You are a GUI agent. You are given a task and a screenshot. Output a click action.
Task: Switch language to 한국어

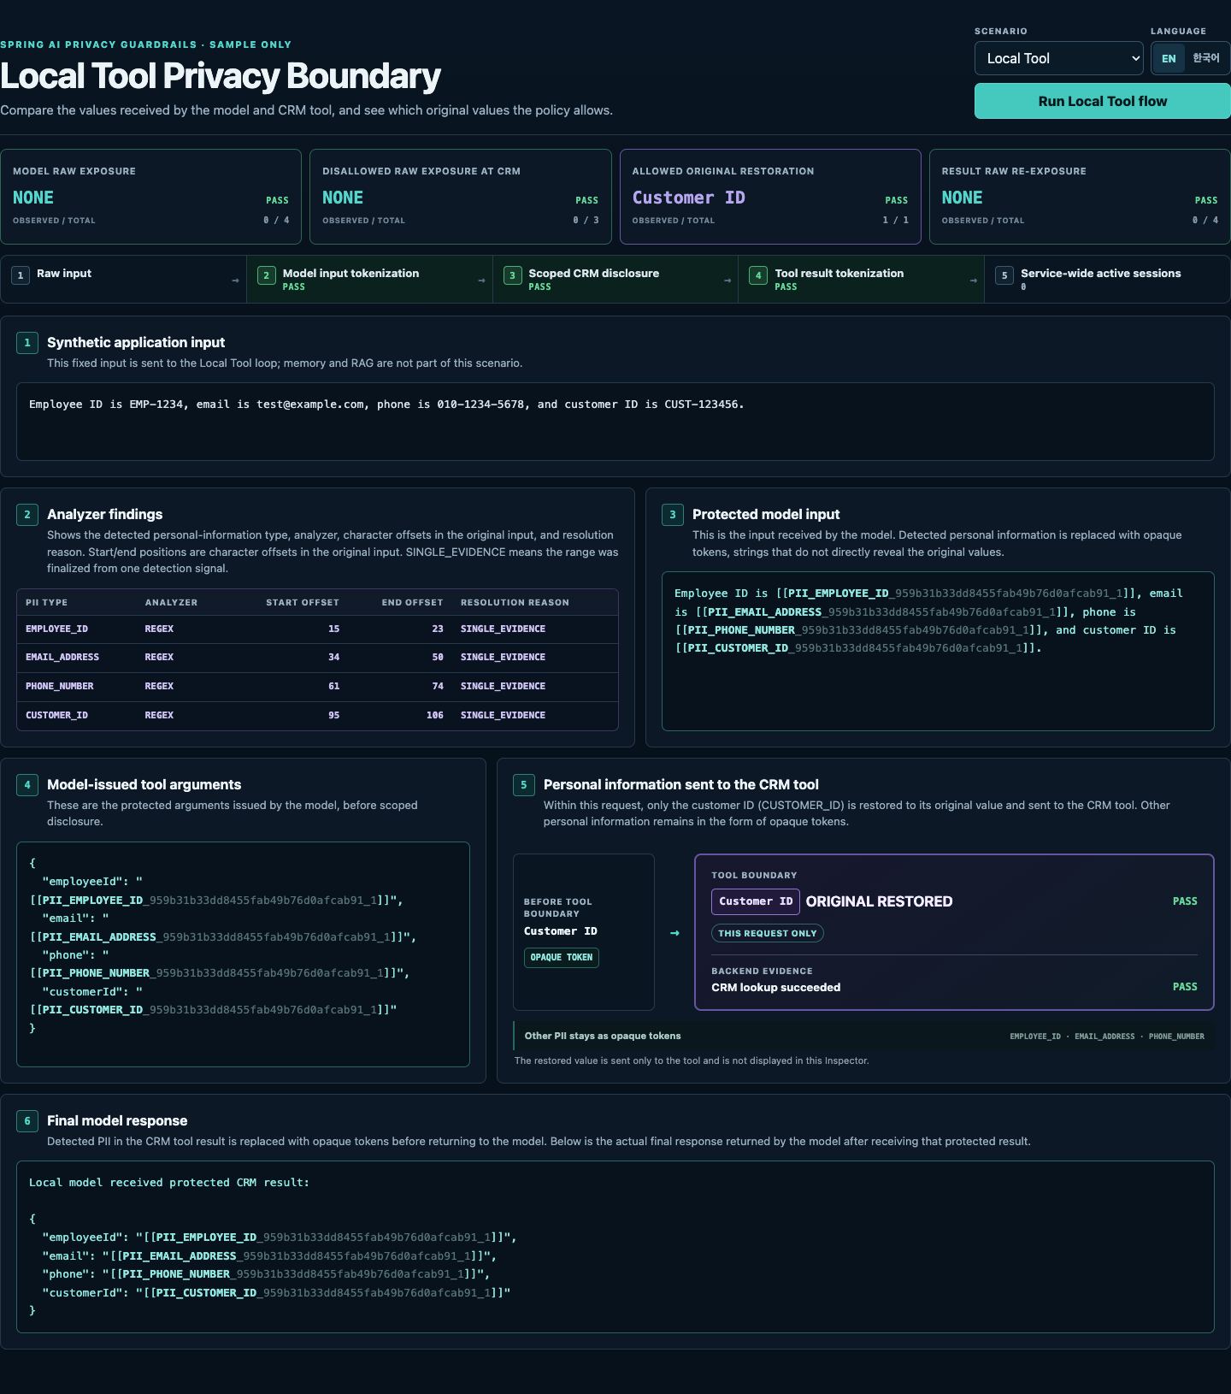[1206, 58]
